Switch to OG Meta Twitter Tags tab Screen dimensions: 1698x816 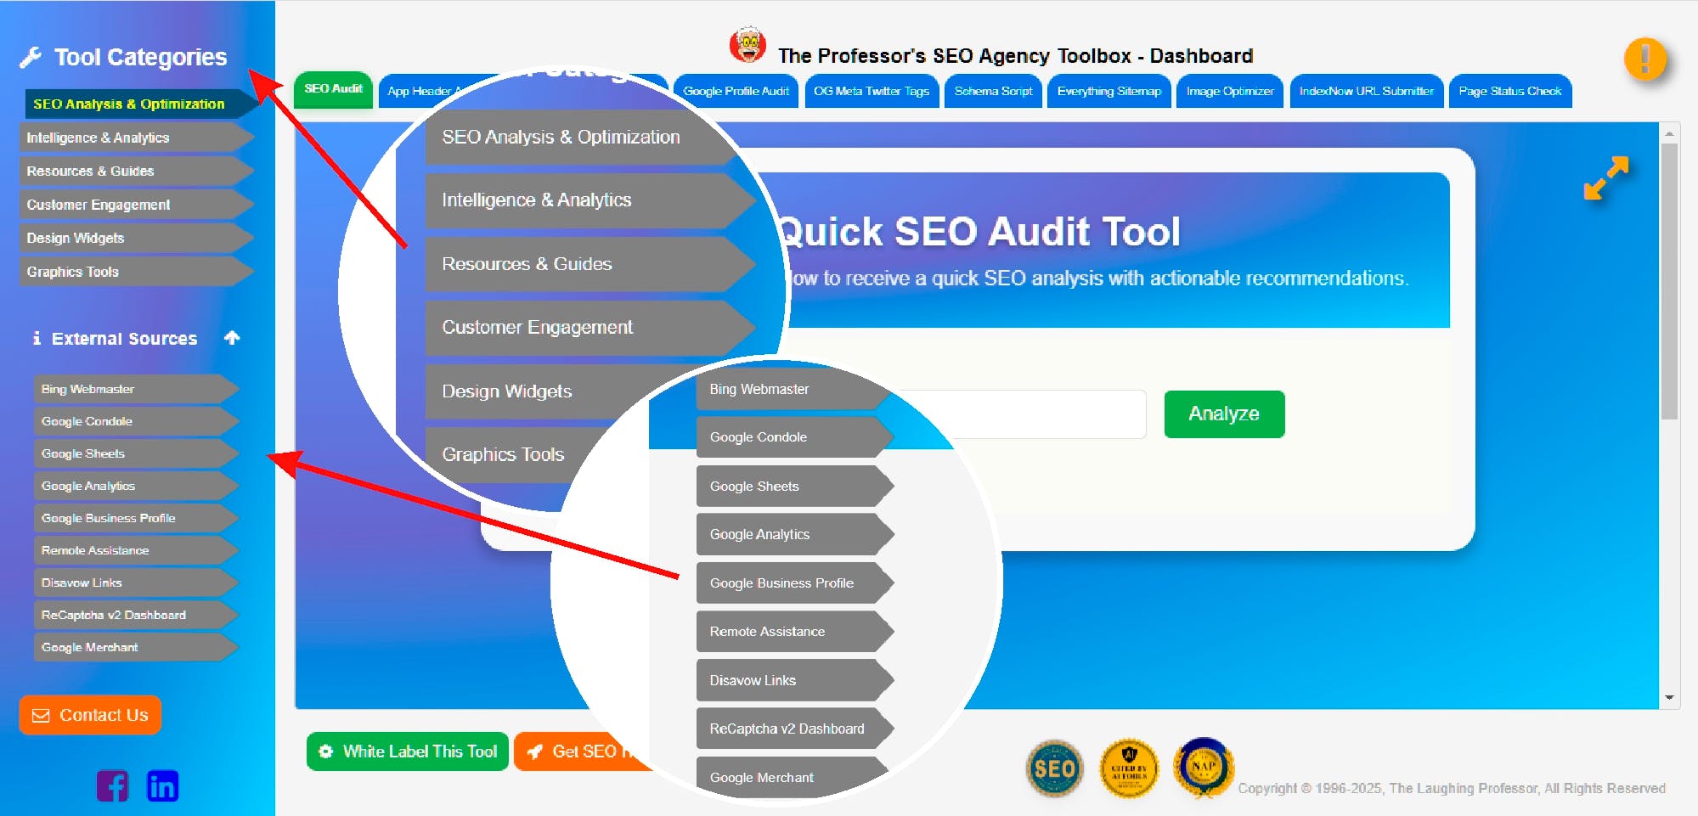tap(872, 92)
